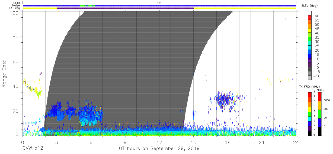The height and width of the screenshot is (154, 333).
Task: Click the orange segment of the NOISE color bar
Action: point(319,105)
